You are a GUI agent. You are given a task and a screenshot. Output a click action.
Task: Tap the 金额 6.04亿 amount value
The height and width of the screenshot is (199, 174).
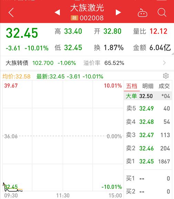point(160,48)
